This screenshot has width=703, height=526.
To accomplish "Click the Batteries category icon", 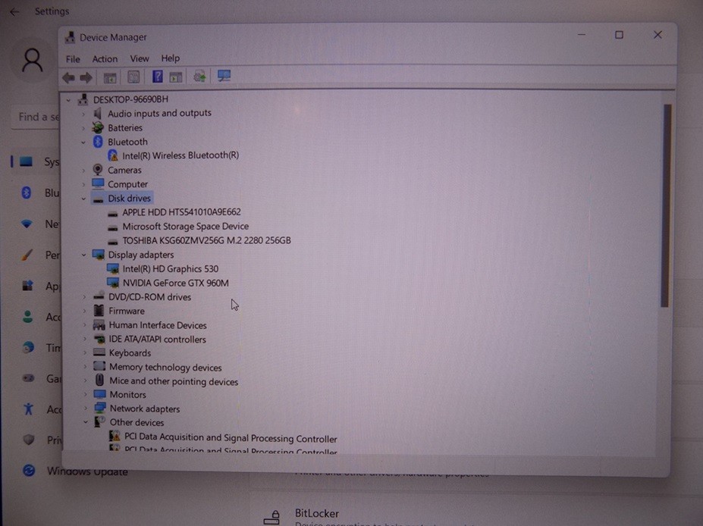I will [x=98, y=127].
